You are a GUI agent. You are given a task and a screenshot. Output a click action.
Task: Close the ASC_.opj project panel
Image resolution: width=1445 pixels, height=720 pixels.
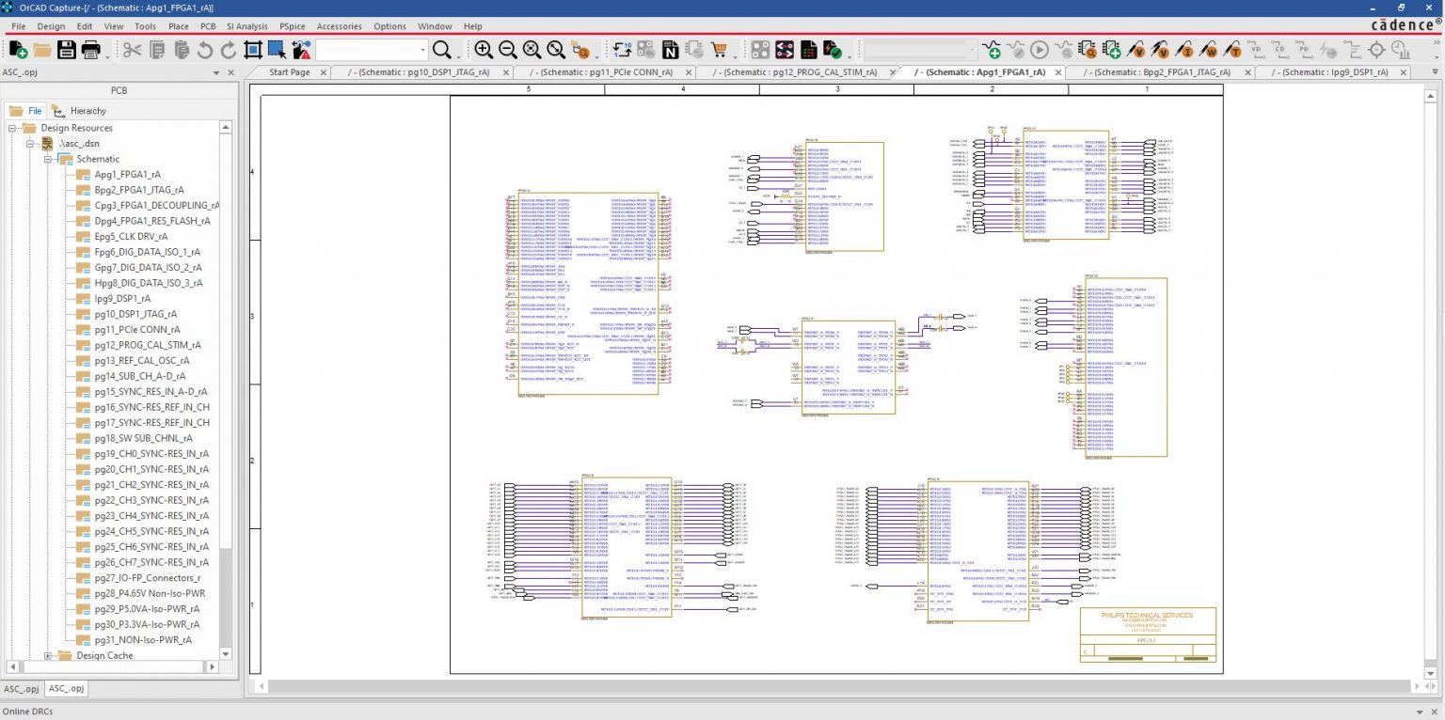coord(231,72)
